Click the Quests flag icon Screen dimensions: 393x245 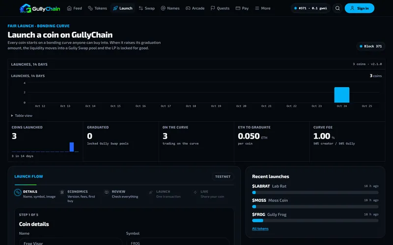click(213, 8)
